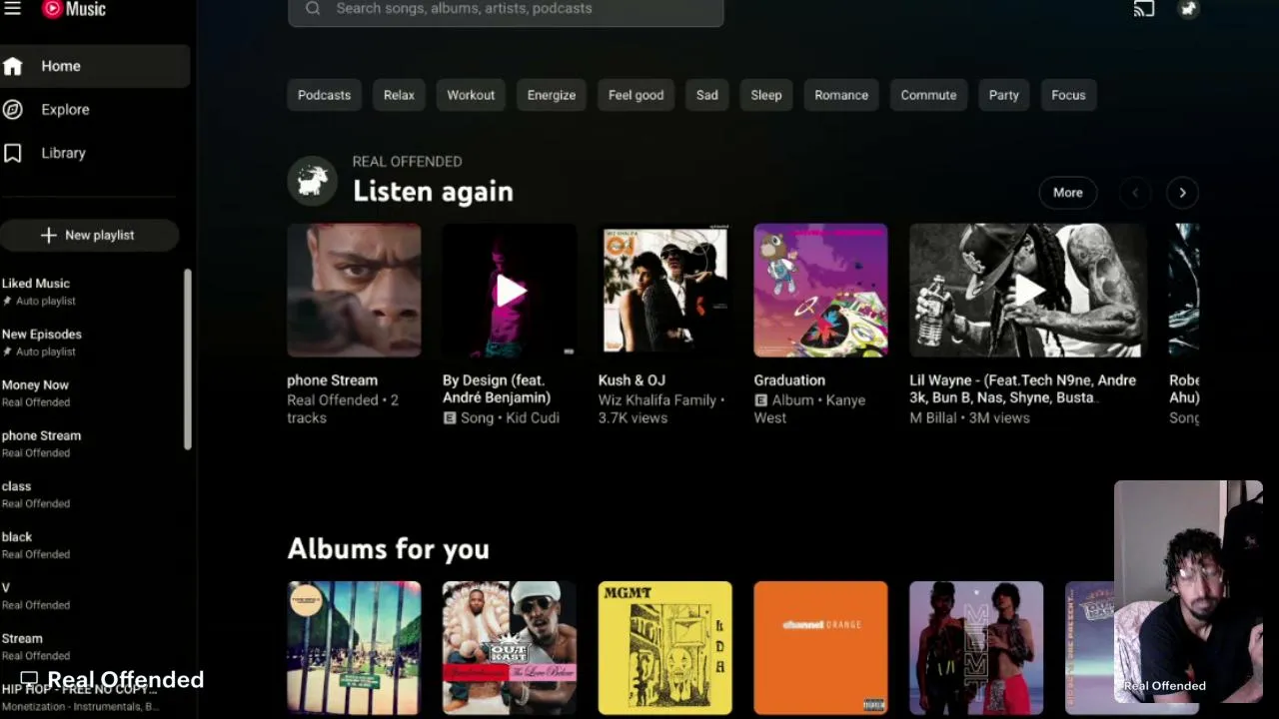The height and width of the screenshot is (719, 1279).
Task: Open the Kush & OJ thumbnail
Action: tap(665, 291)
